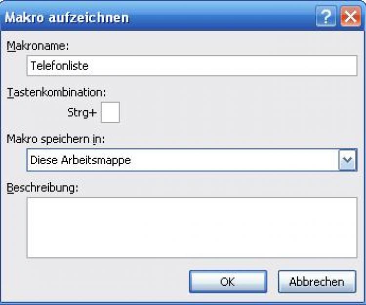Click empty dialog area left of OK
This screenshot has width=366, height=305.
98,282
